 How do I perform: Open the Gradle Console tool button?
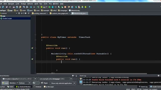tap(155, 87)
